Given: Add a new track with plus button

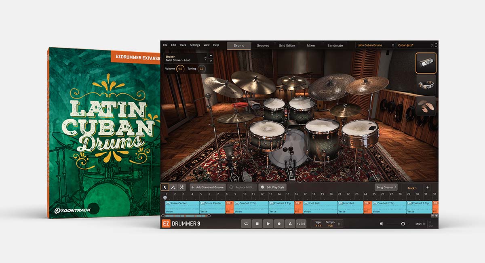Looking at the screenshot, I should click(427, 187).
